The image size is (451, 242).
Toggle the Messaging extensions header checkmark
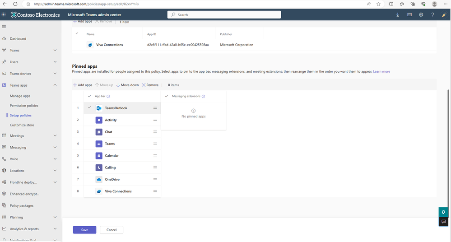point(167,96)
